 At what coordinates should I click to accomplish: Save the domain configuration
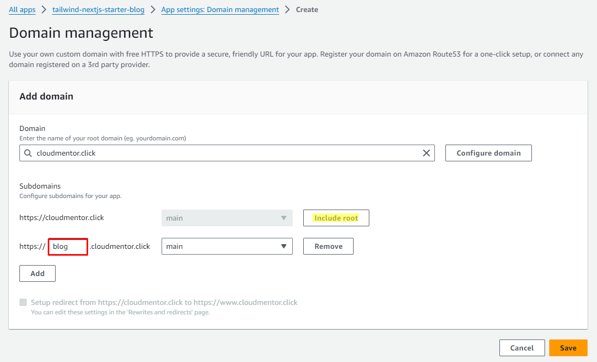coord(568,348)
